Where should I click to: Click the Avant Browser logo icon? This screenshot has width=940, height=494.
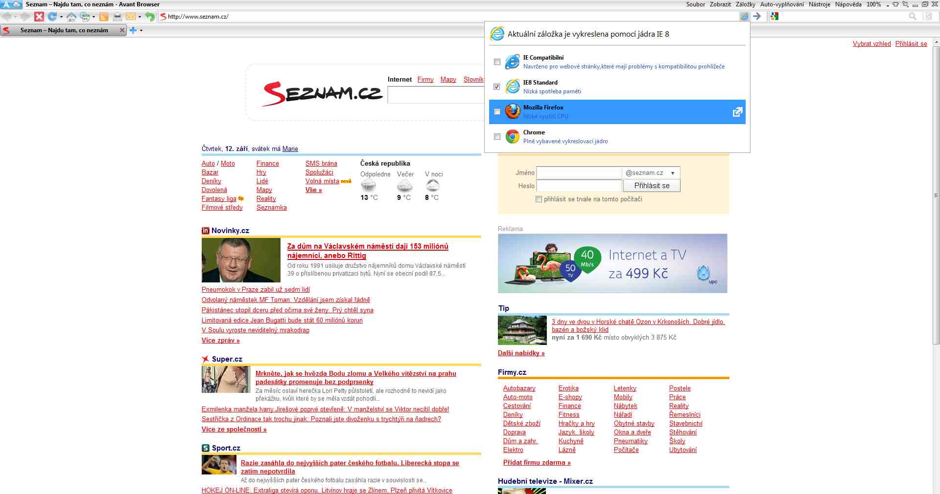tap(5, 4)
